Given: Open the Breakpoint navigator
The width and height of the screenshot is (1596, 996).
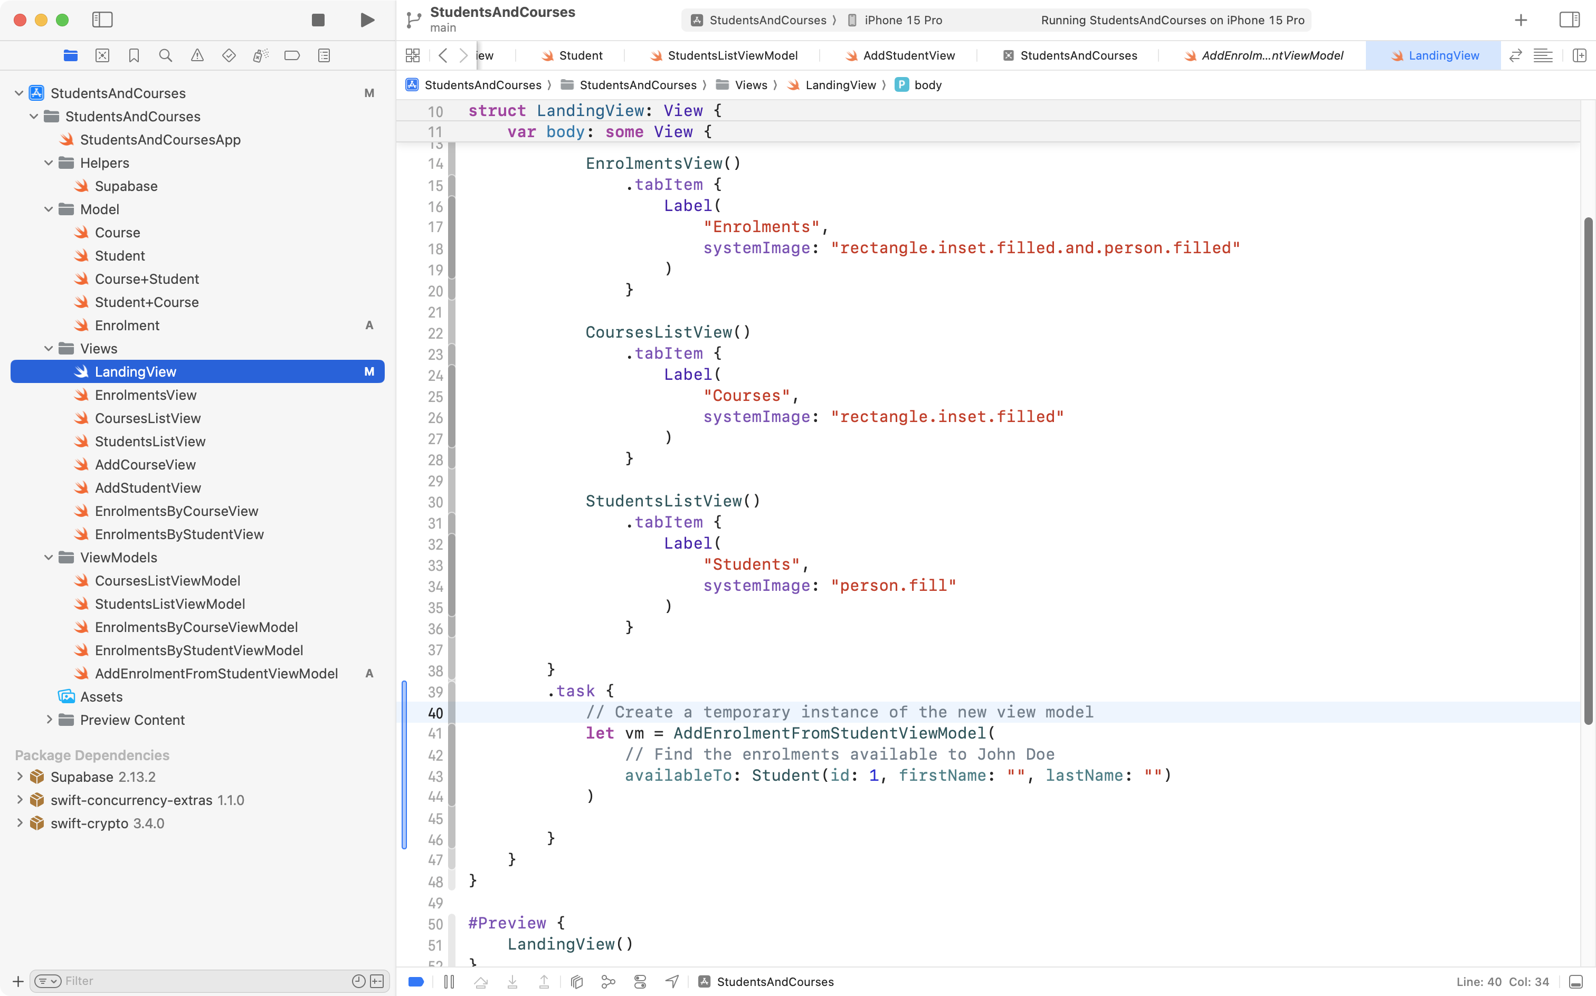Looking at the screenshot, I should [292, 55].
